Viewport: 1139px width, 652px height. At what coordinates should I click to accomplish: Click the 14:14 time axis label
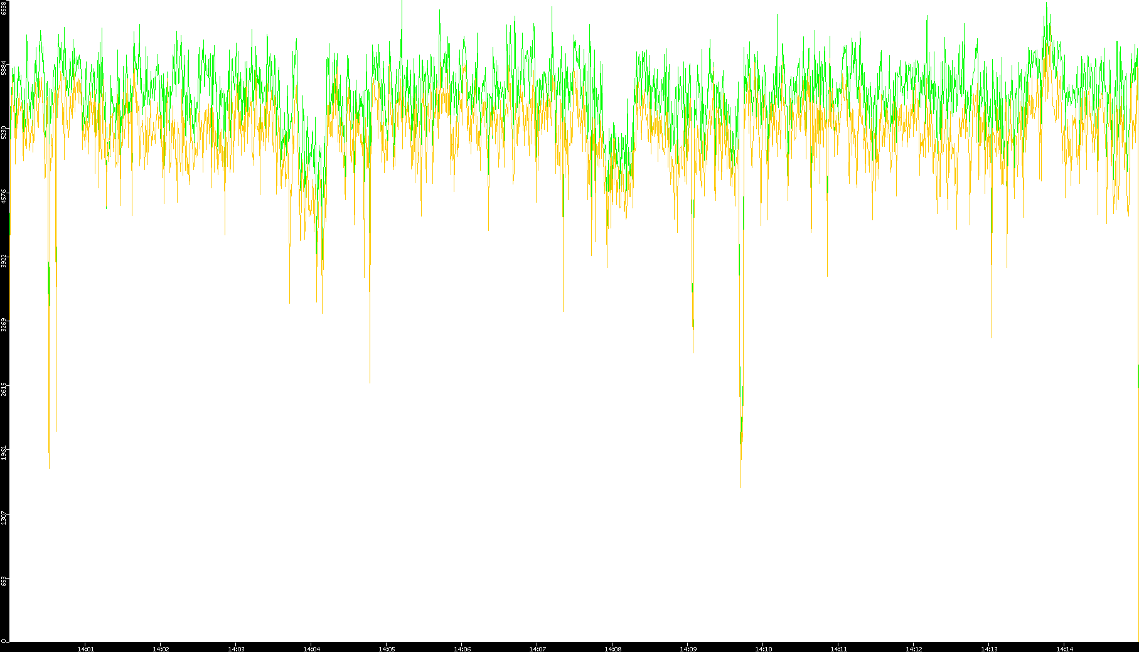click(x=1064, y=649)
